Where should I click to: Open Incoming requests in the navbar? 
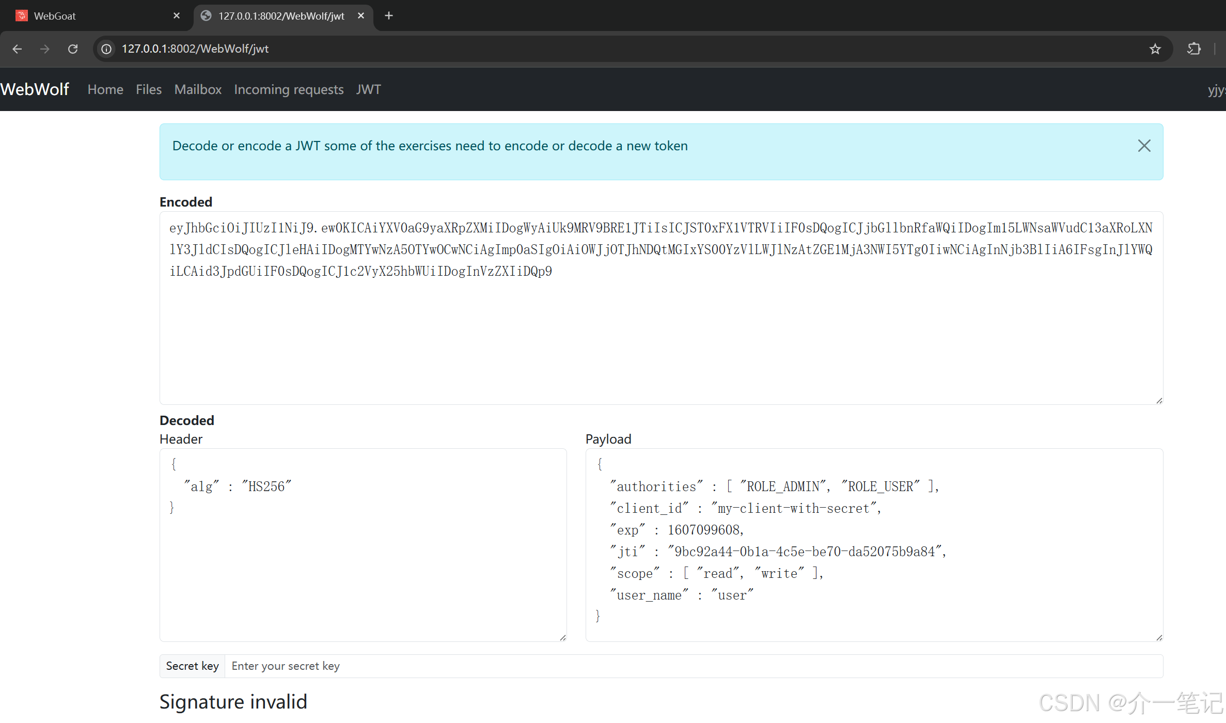(289, 89)
